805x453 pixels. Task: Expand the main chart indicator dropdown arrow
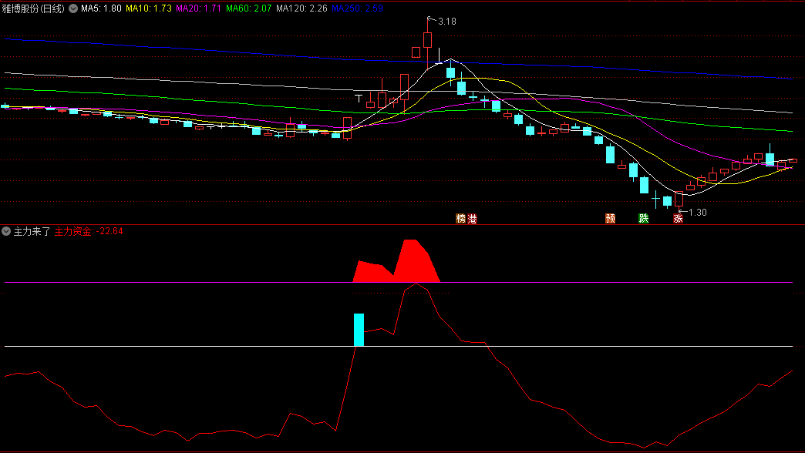pos(73,8)
